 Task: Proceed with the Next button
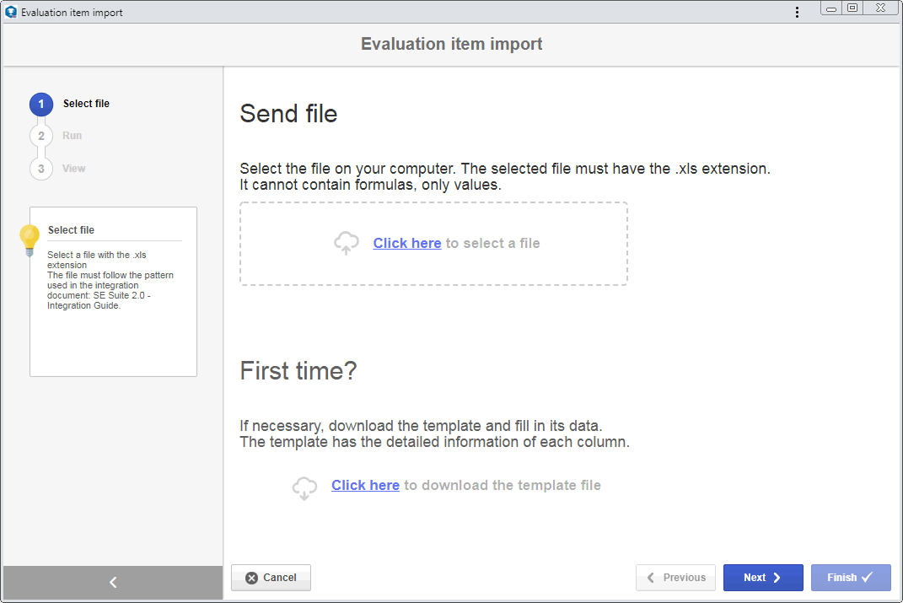click(763, 578)
